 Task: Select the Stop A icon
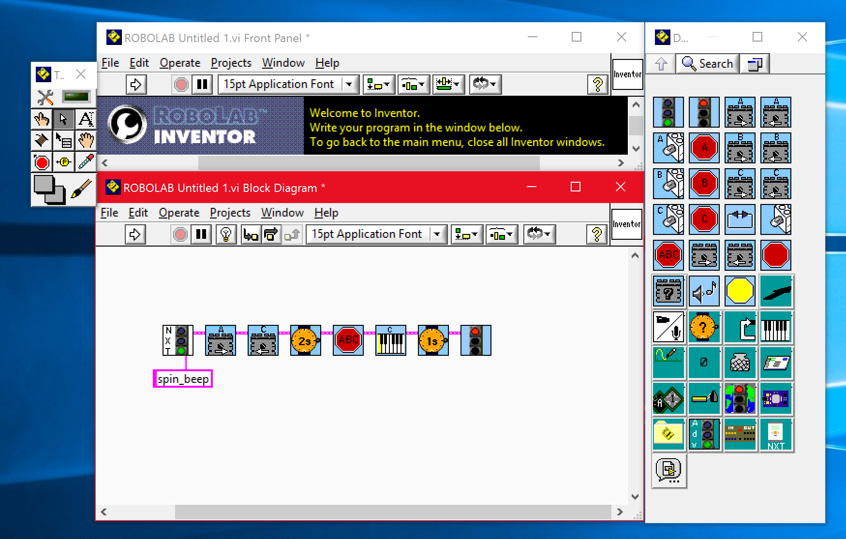pos(704,147)
